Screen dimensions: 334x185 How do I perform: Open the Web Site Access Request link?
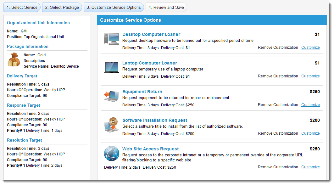tap(150, 149)
